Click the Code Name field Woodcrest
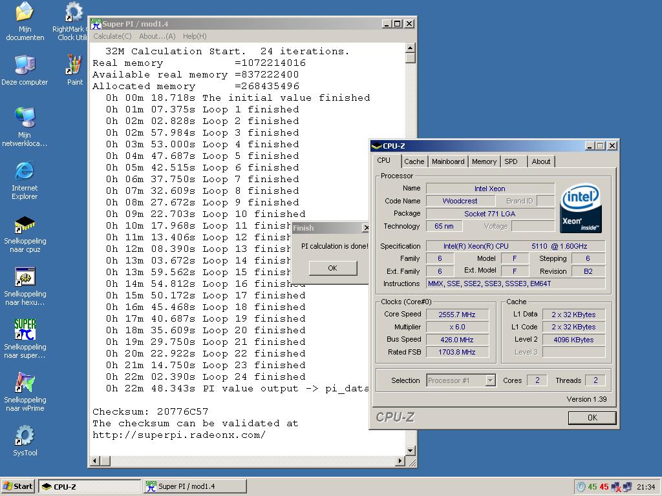 460,201
